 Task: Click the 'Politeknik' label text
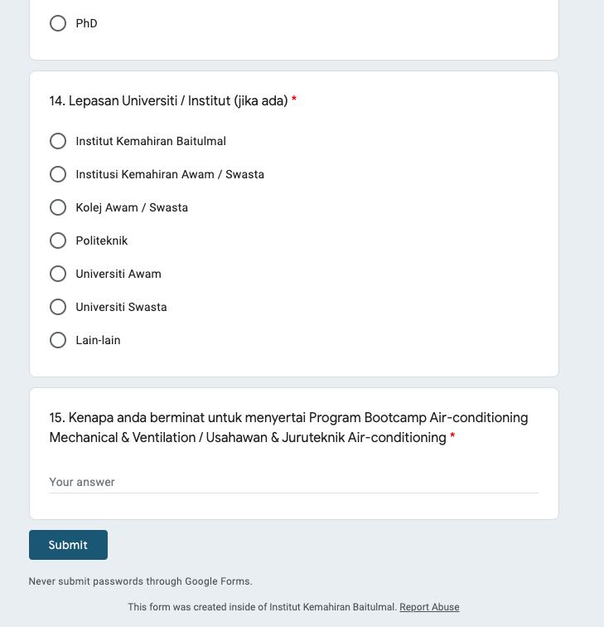pyautogui.click(x=102, y=241)
